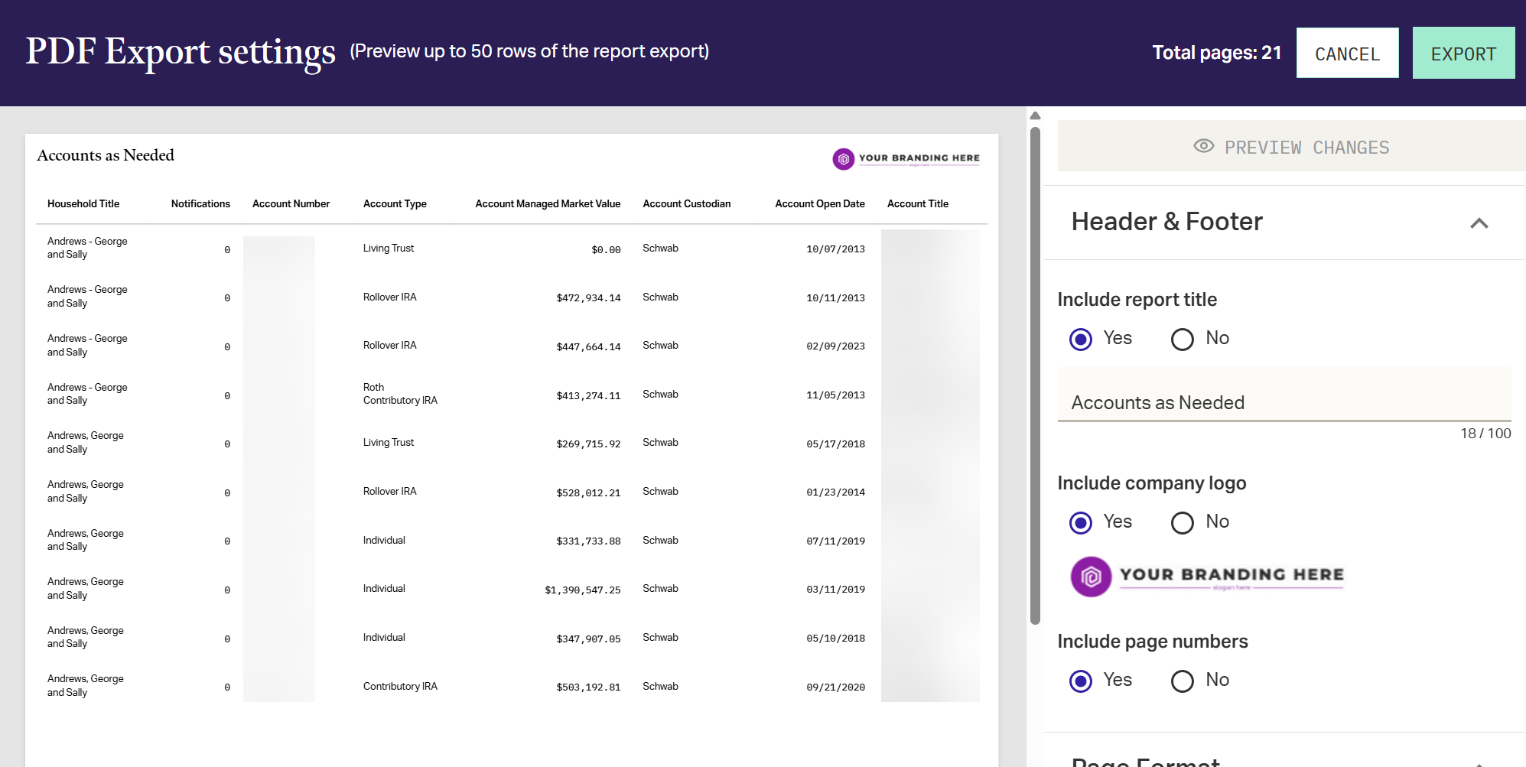Click the eye icon in Preview Changes
1526x767 pixels.
click(1203, 146)
